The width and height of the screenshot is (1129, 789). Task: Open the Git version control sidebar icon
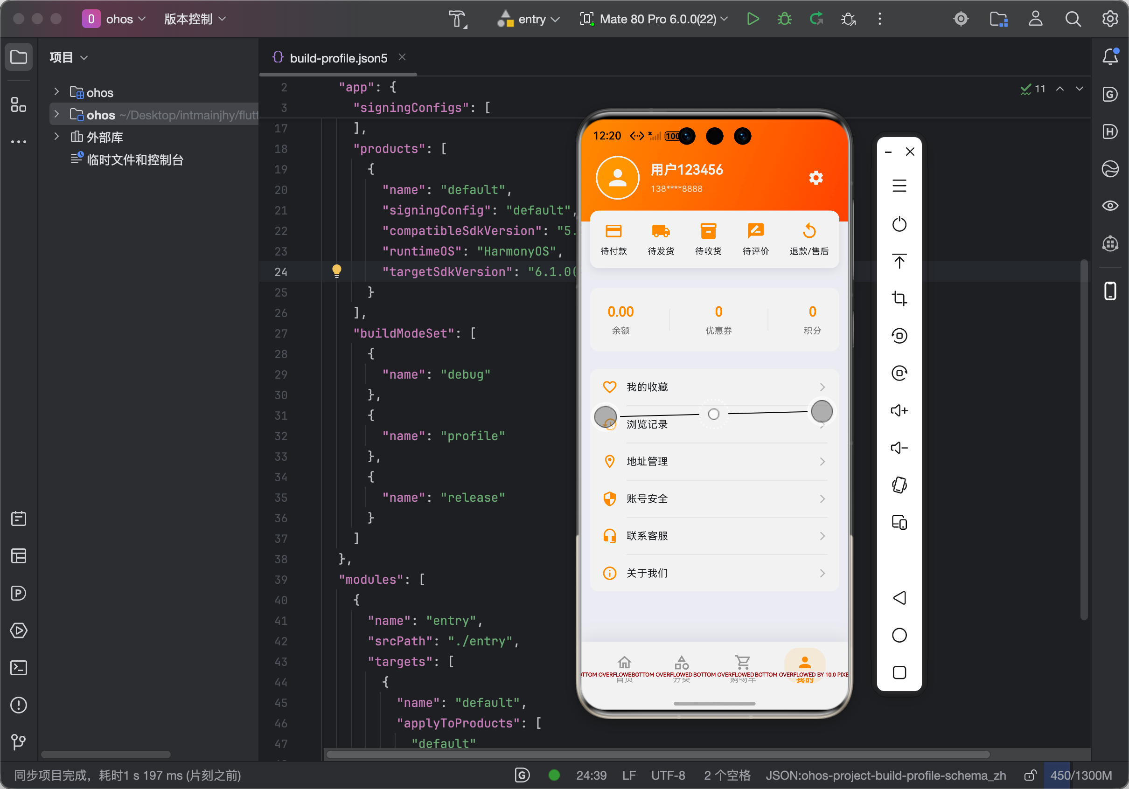click(19, 741)
